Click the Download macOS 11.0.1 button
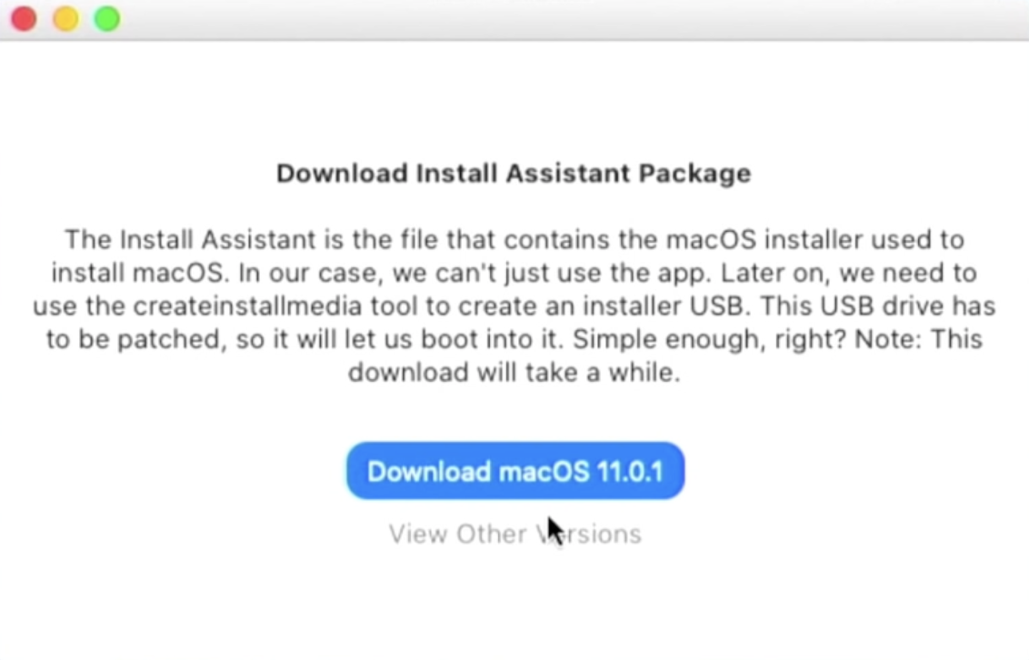Image resolution: width=1029 pixels, height=660 pixels. (x=515, y=471)
